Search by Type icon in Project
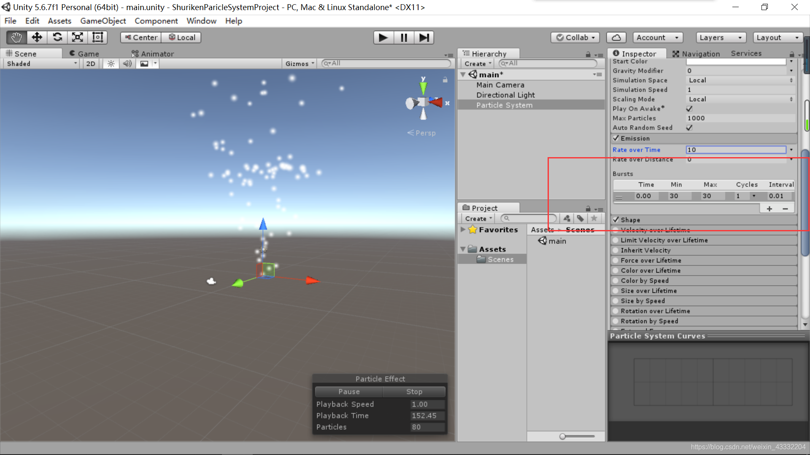 tap(567, 218)
